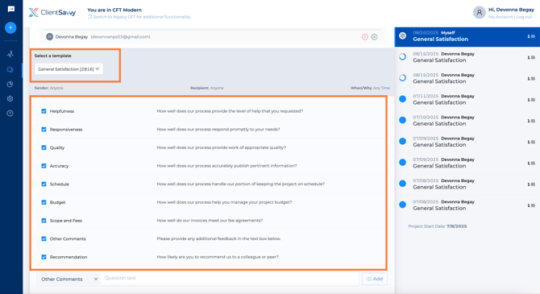Uncheck the Recommendation question

44,257
